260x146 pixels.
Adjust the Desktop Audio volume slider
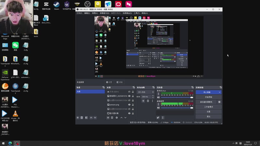[x=177, y=108]
